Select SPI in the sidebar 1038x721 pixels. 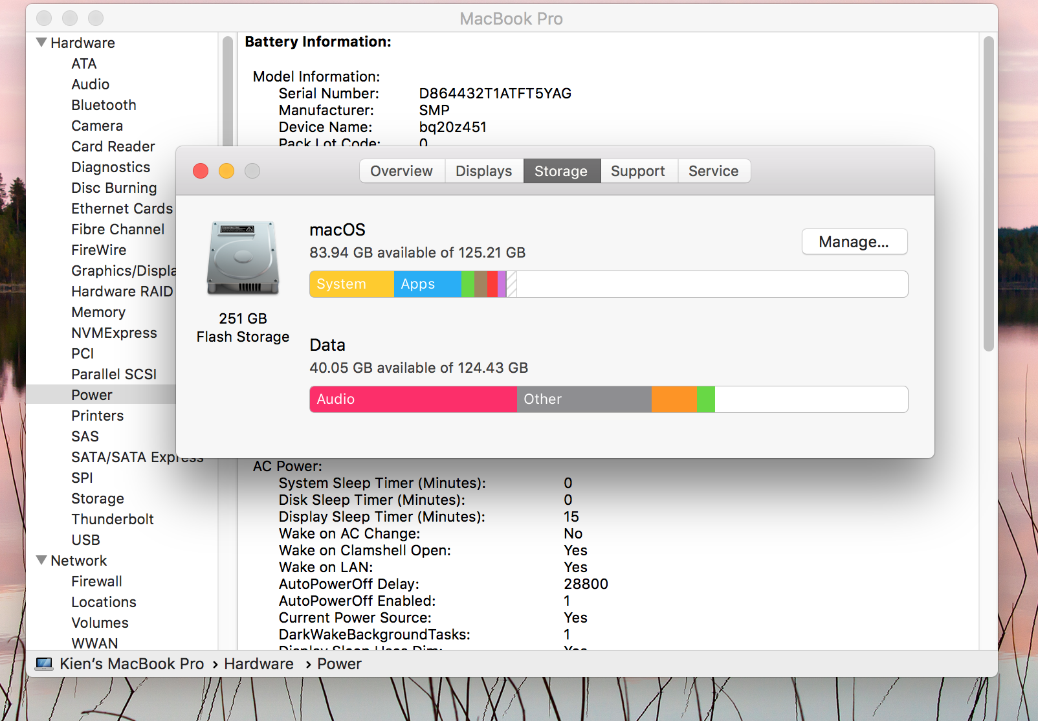(x=82, y=478)
